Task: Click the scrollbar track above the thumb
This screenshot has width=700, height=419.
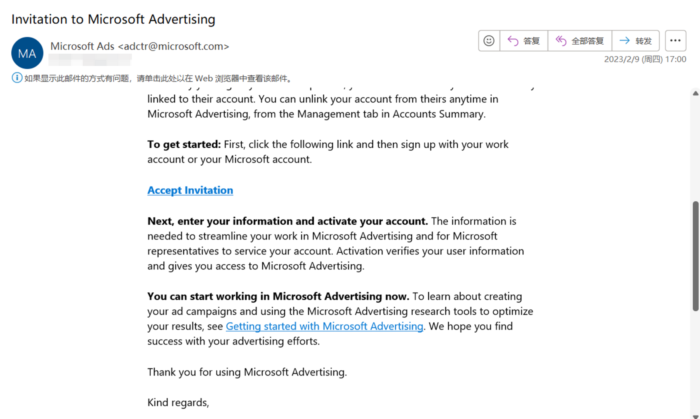Action: pyautogui.click(x=696, y=146)
